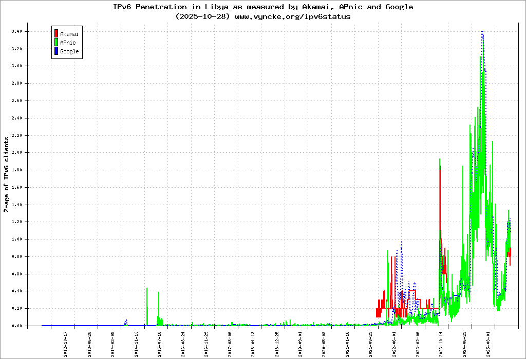526x359 pixels.
Task: Select the Akamai legend label
Action: click(x=68, y=34)
